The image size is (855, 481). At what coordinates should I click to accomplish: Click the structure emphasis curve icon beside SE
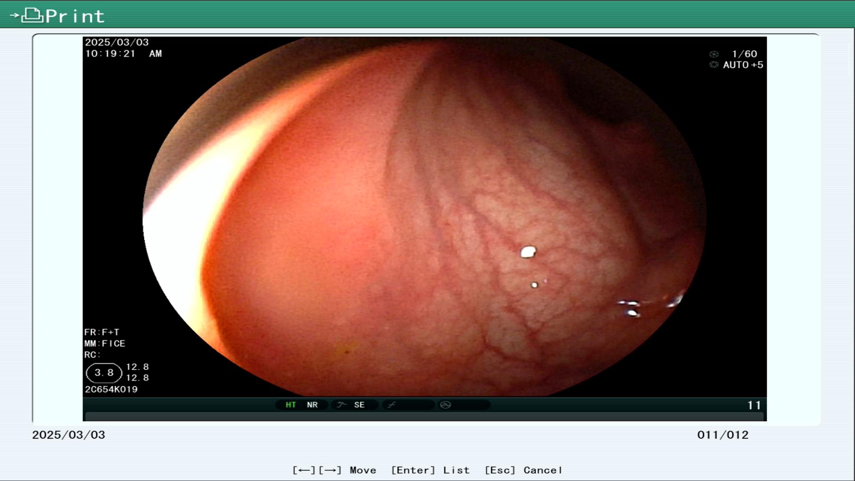[x=342, y=405]
